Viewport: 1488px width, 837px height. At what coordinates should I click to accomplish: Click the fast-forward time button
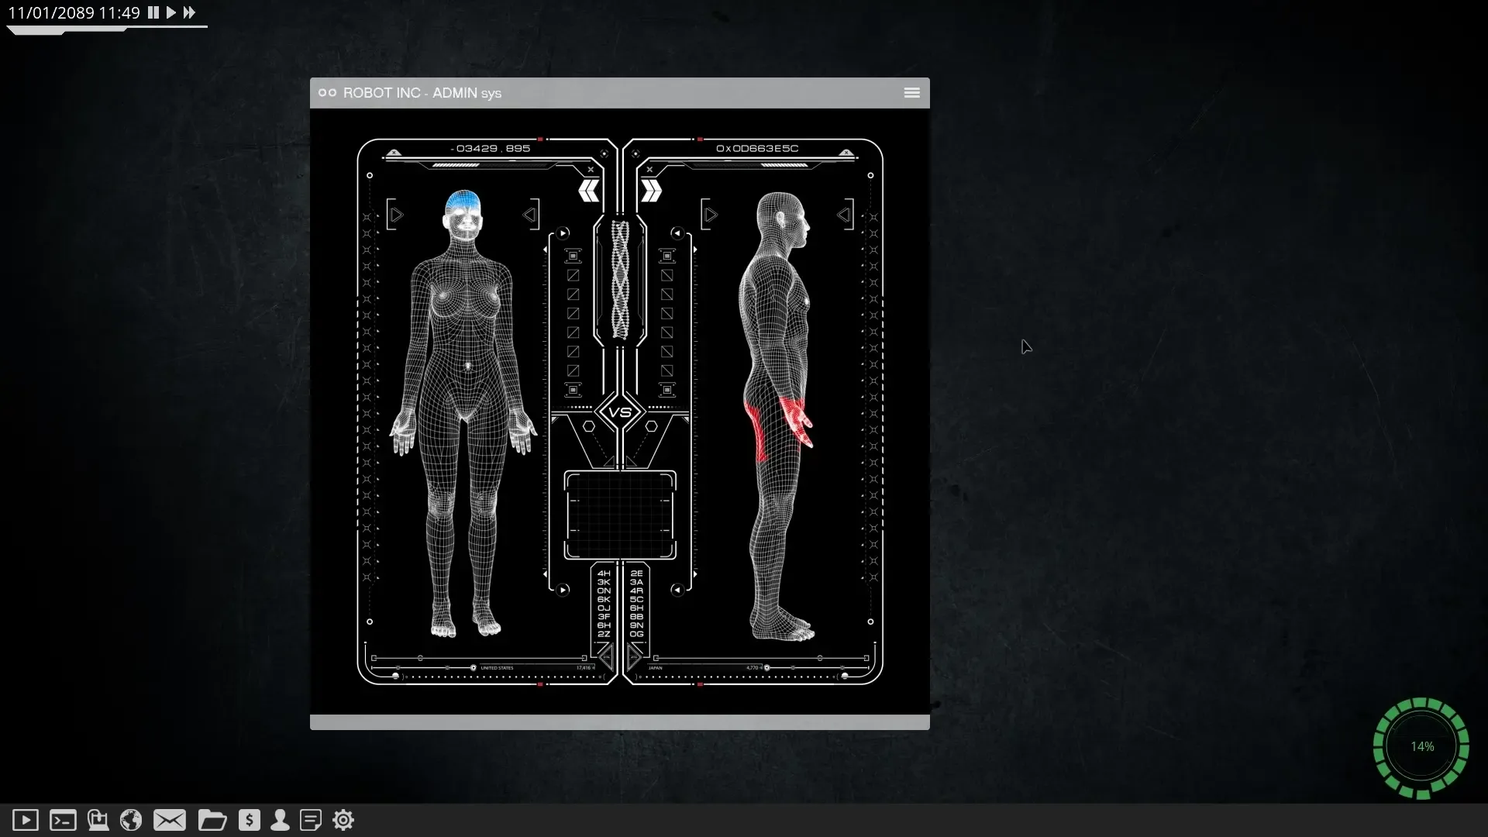[x=189, y=12]
